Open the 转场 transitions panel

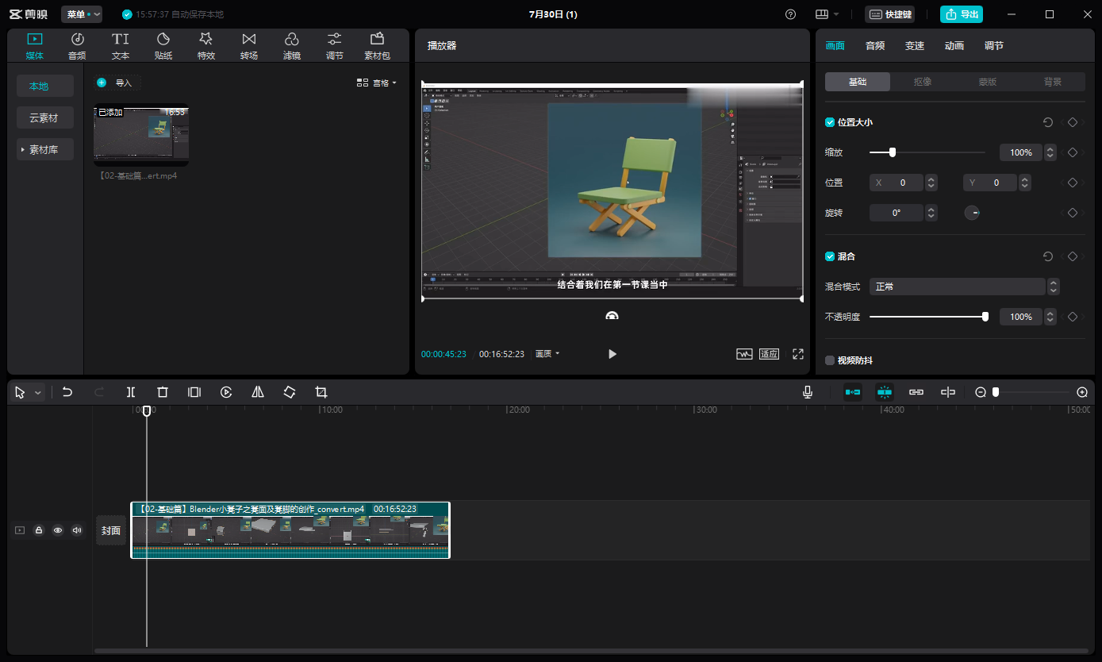(x=249, y=46)
